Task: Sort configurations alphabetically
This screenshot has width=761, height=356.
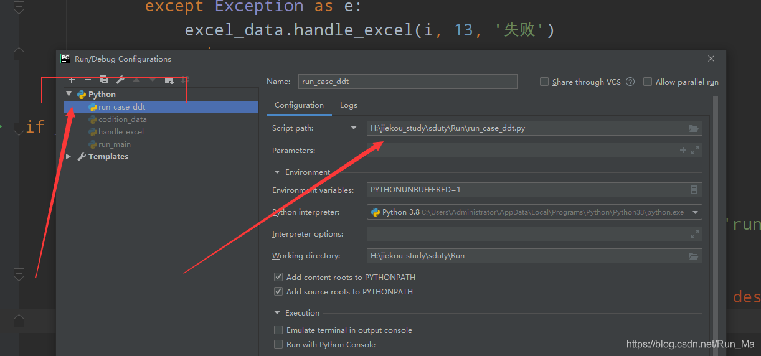Action: click(185, 80)
